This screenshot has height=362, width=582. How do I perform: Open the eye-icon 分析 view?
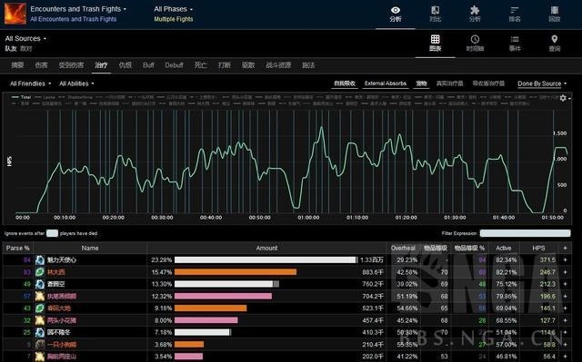coord(396,15)
